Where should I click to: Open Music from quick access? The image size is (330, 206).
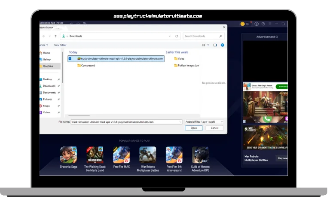pyautogui.click(x=46, y=106)
